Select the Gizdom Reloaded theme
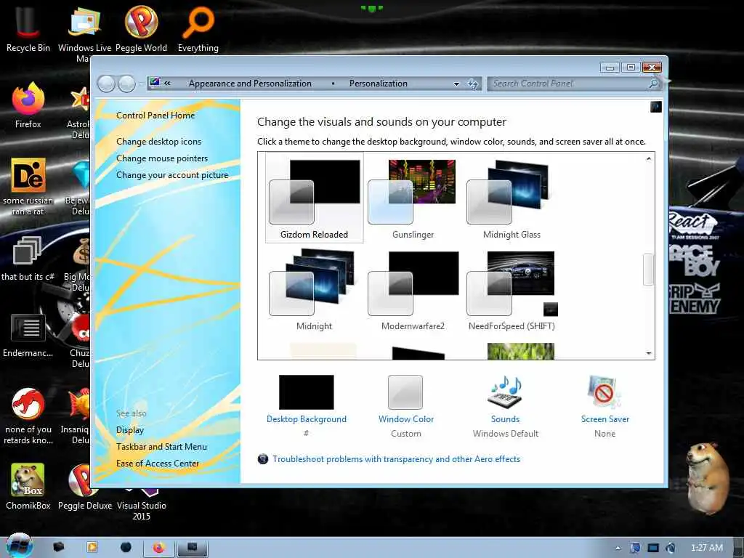This screenshot has width=744, height=558. 314,198
